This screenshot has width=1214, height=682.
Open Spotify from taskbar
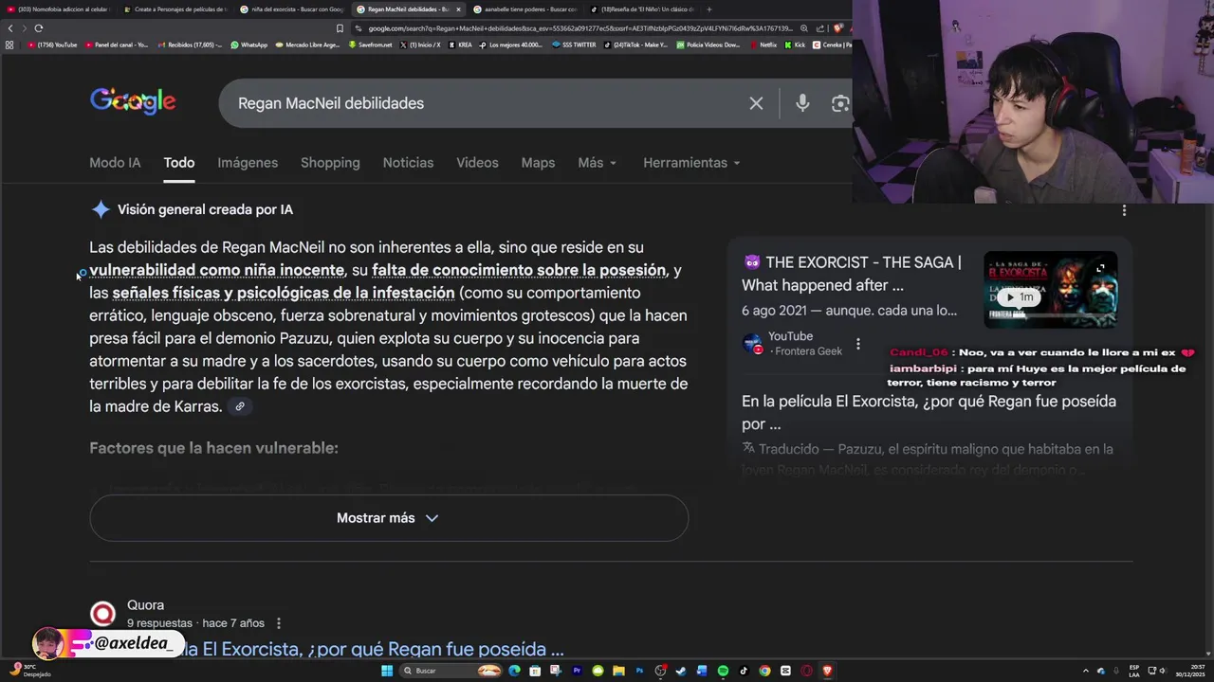coord(723,671)
